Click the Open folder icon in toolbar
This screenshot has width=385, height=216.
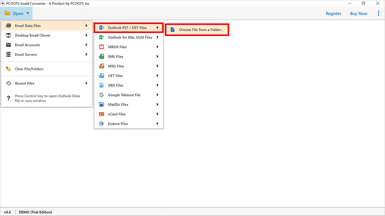pos(8,13)
